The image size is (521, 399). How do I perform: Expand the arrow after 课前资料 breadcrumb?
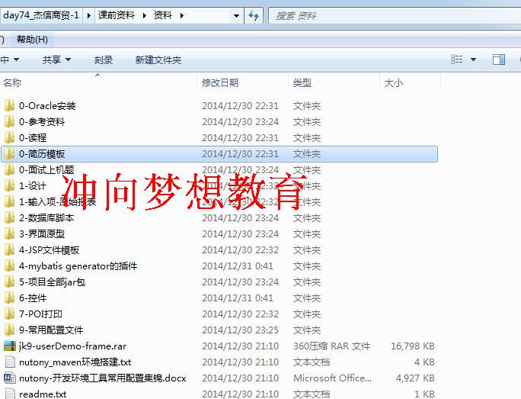coord(145,15)
